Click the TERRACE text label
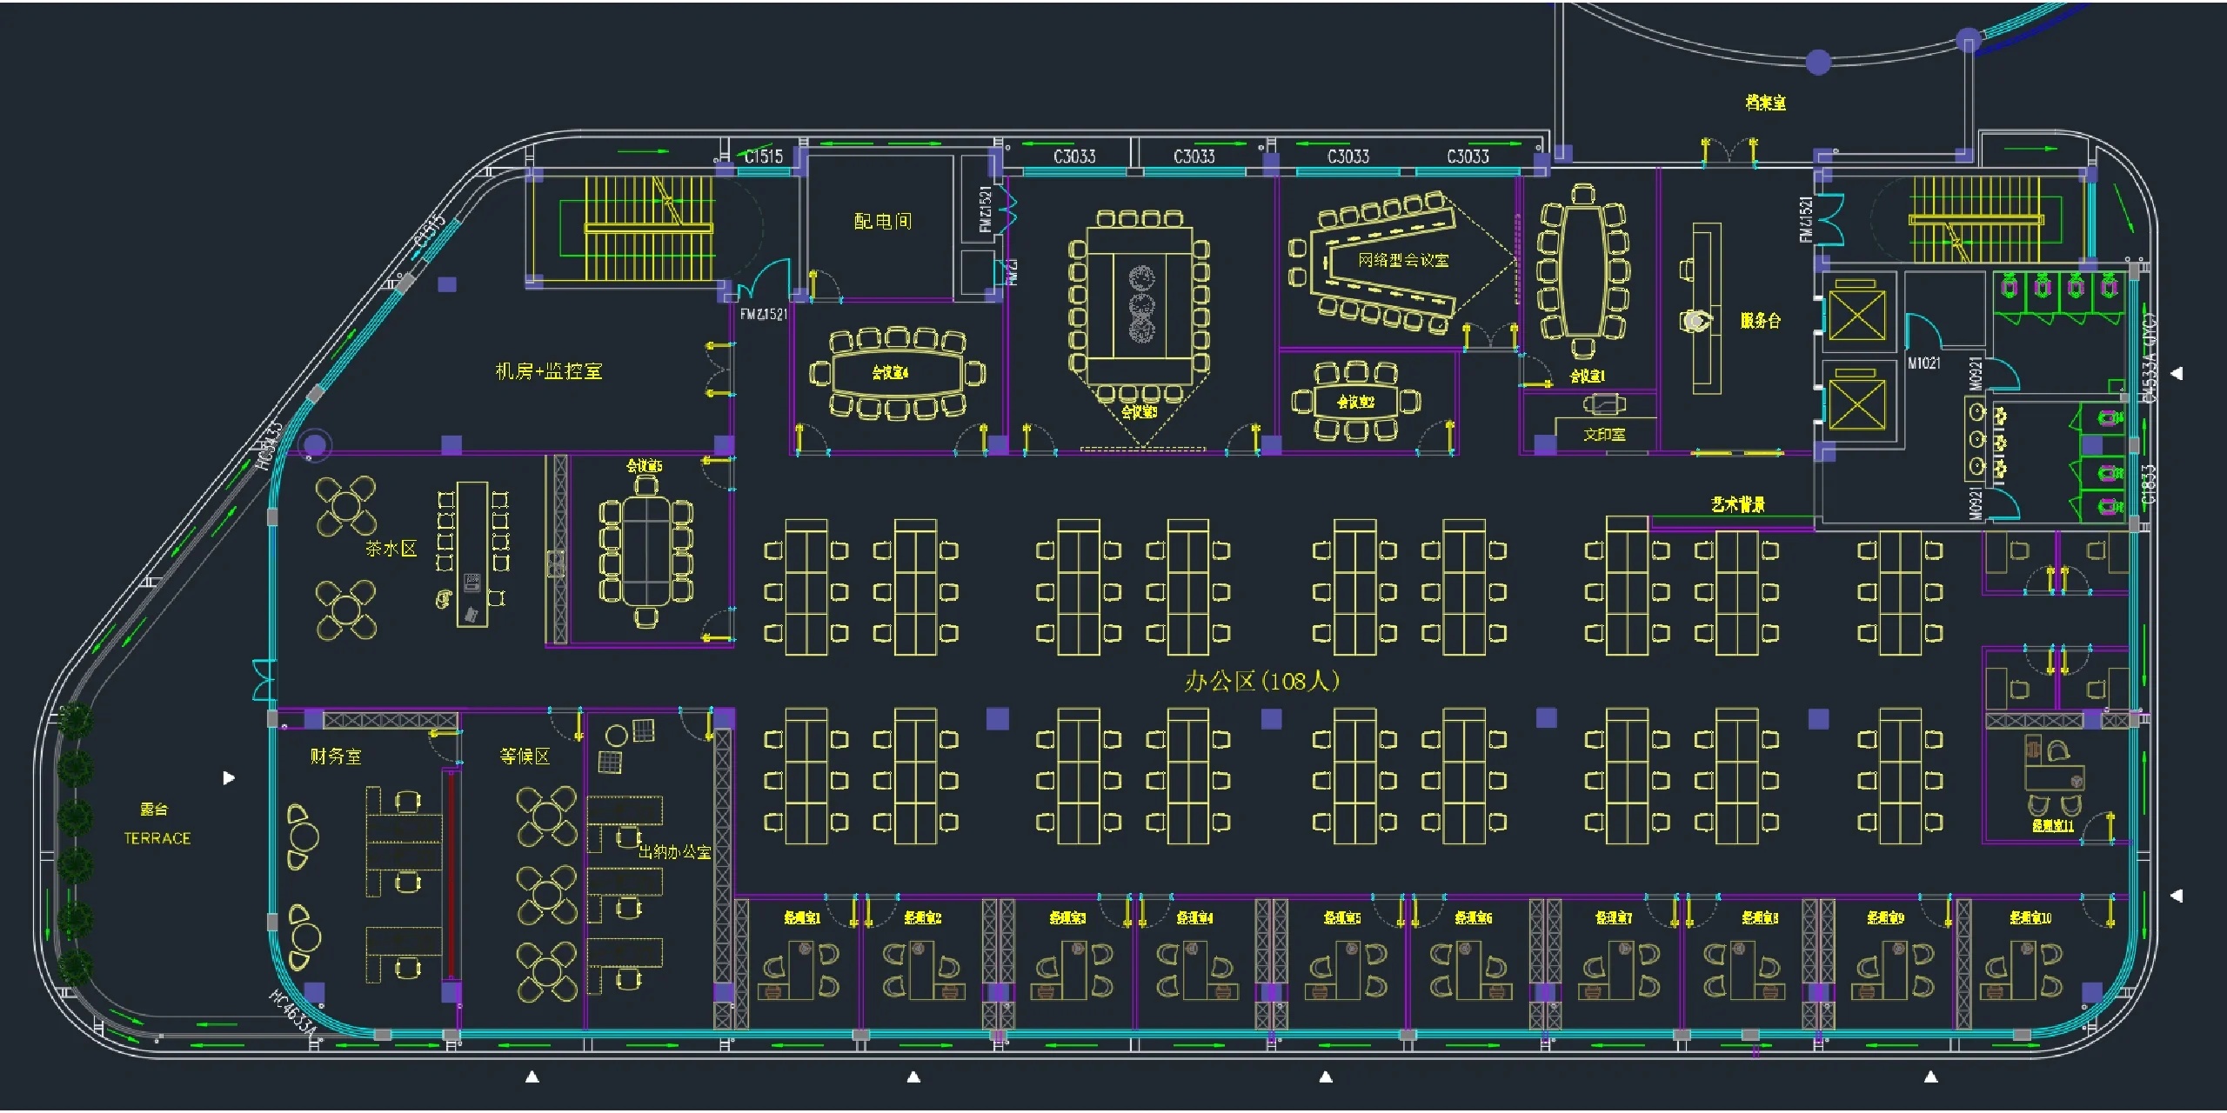The image size is (2227, 1113). (x=157, y=838)
